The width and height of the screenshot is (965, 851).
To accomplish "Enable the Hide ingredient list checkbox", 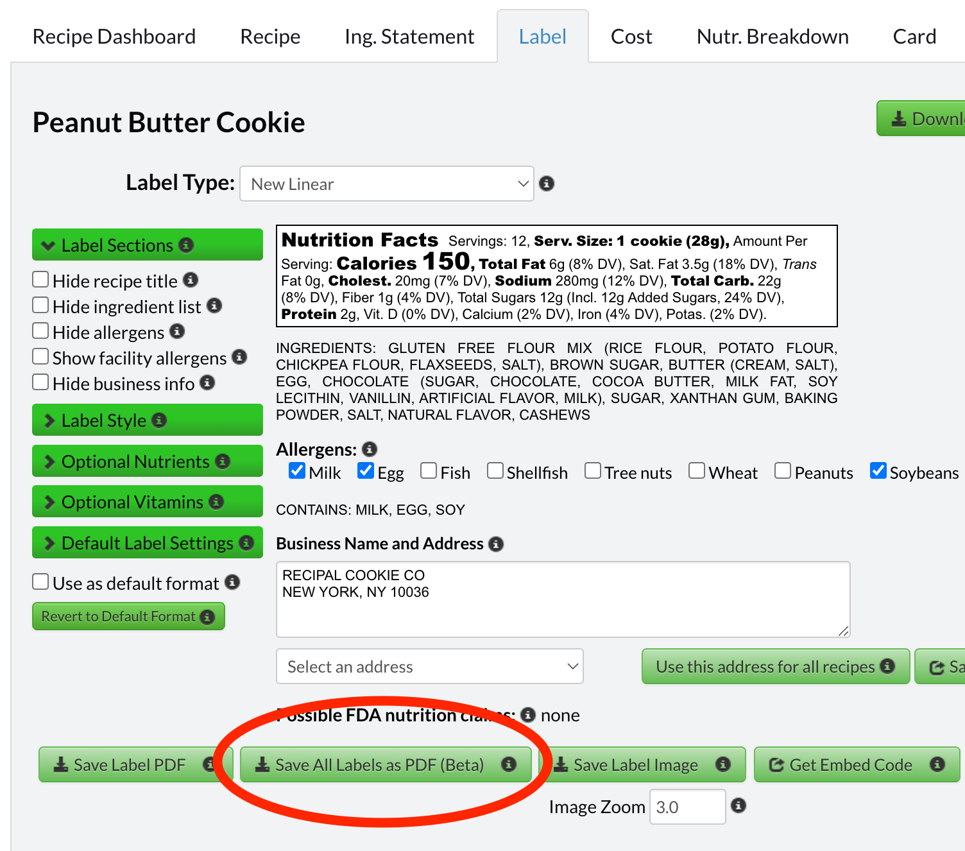I will click(40, 305).
